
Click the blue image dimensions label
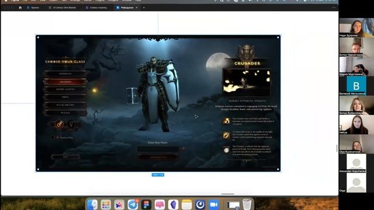(x=158, y=175)
